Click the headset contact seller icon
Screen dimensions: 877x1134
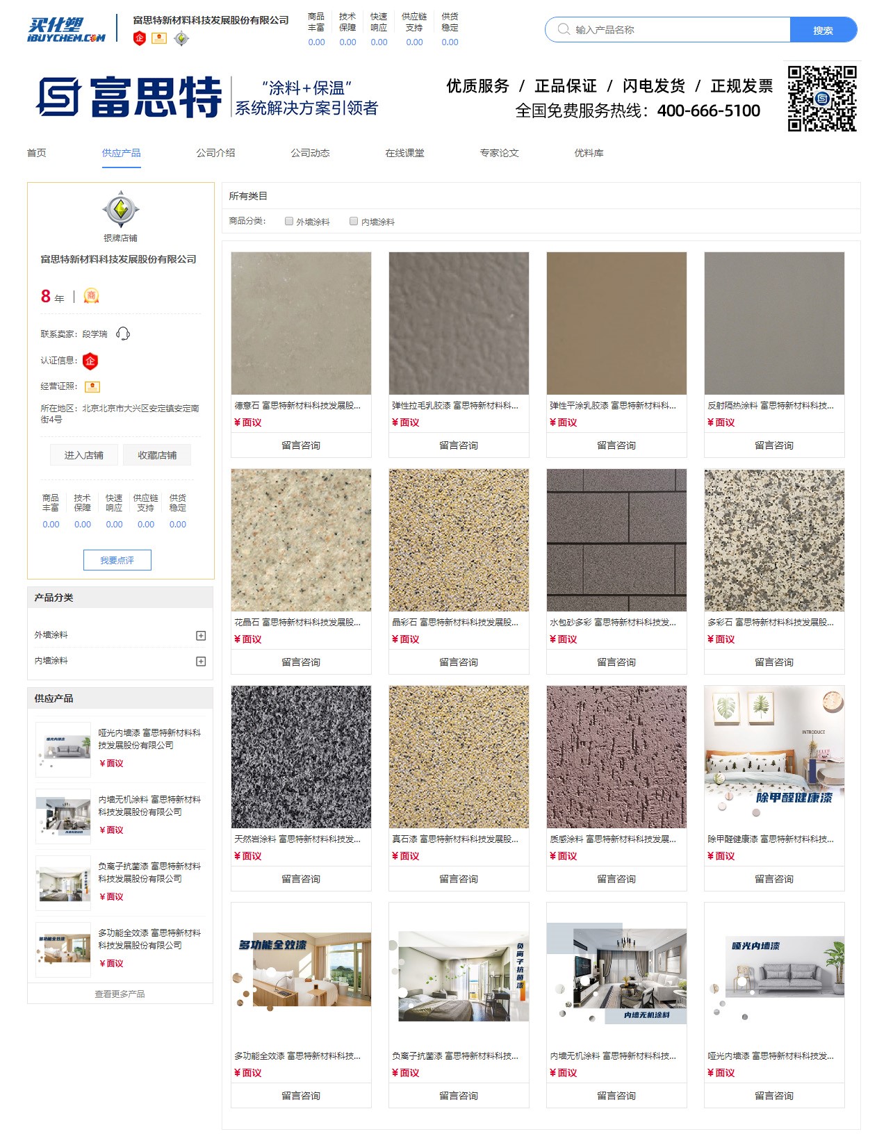(x=123, y=334)
